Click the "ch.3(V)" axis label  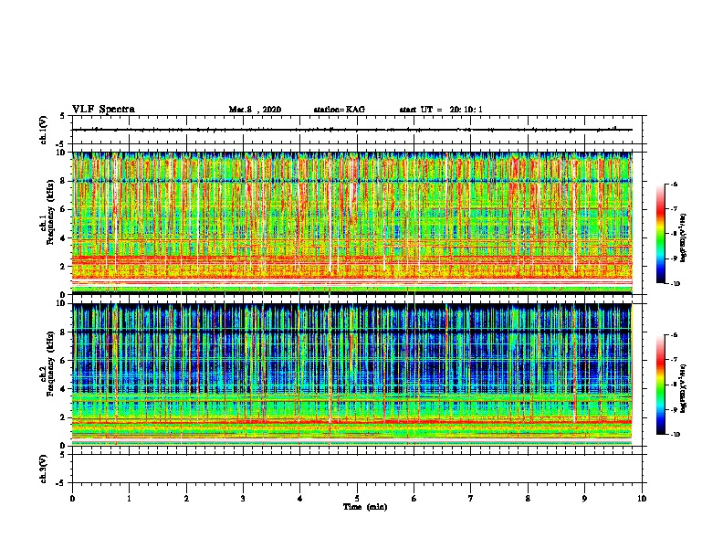click(43, 469)
